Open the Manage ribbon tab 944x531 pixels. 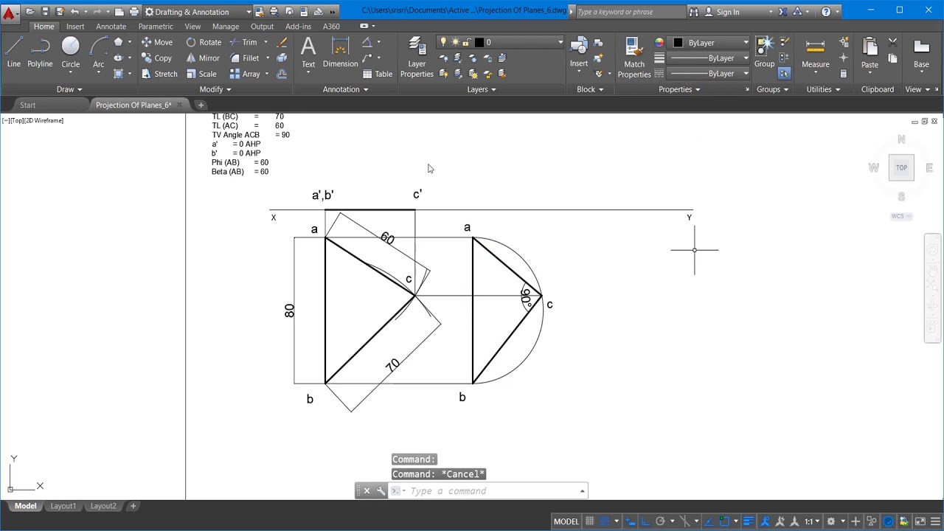pos(225,27)
